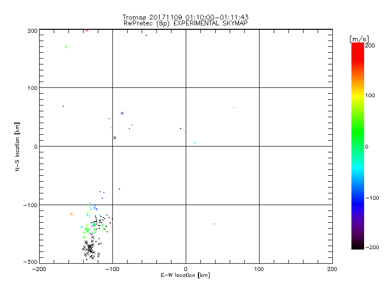
Task: Select the green X marker in the top-left quadrant
Action: [66, 47]
